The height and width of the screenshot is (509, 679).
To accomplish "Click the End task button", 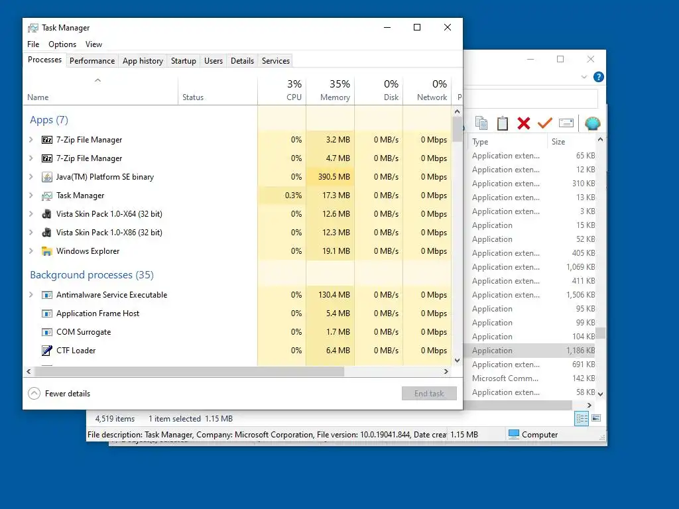I will point(429,394).
